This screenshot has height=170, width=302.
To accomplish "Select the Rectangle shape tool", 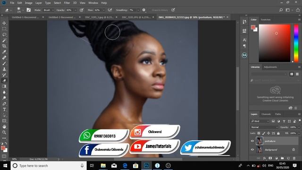I will (4, 121).
